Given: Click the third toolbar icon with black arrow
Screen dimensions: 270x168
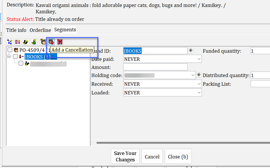Looking at the screenshot, I should [26, 42].
